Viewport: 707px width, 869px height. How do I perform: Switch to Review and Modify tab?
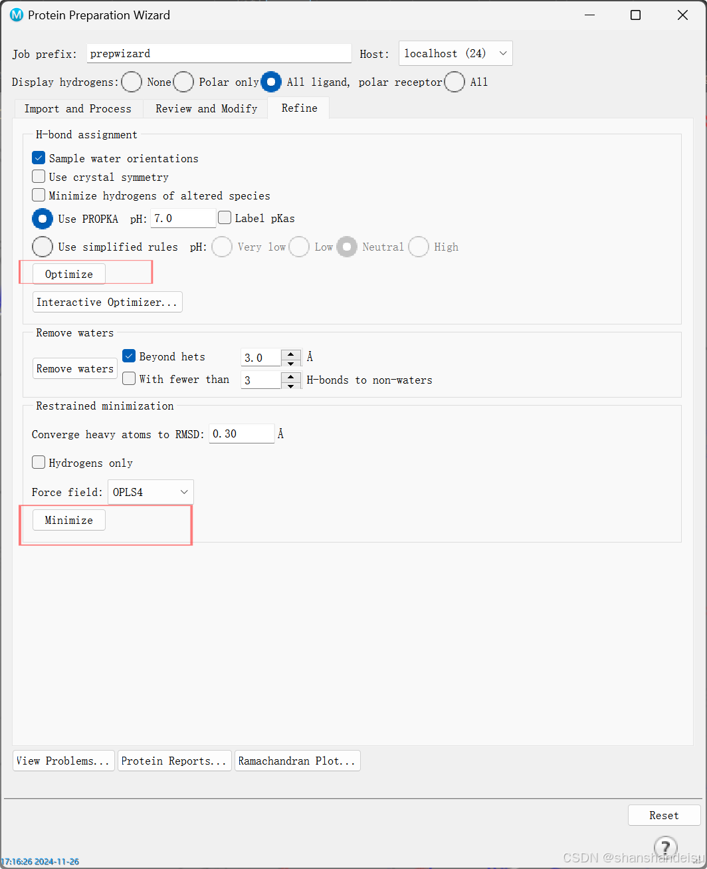(206, 108)
